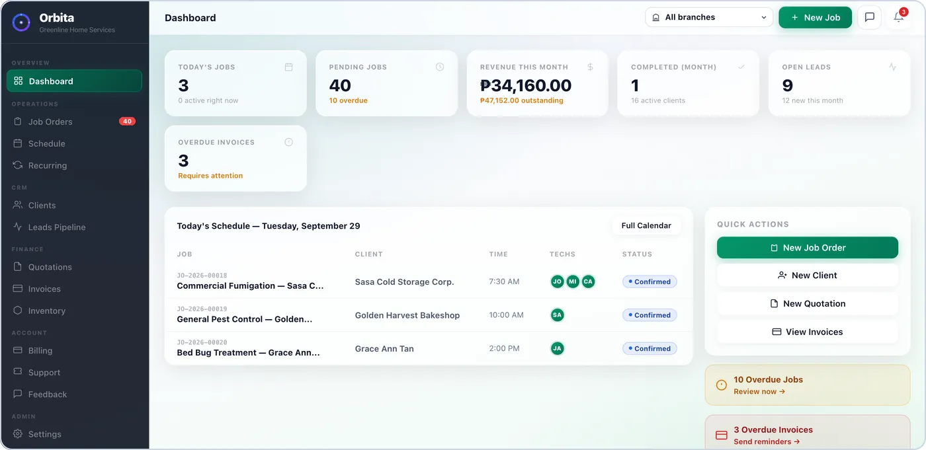
Task: Open the Bed Bug Treatment job row title
Action: [x=248, y=353]
